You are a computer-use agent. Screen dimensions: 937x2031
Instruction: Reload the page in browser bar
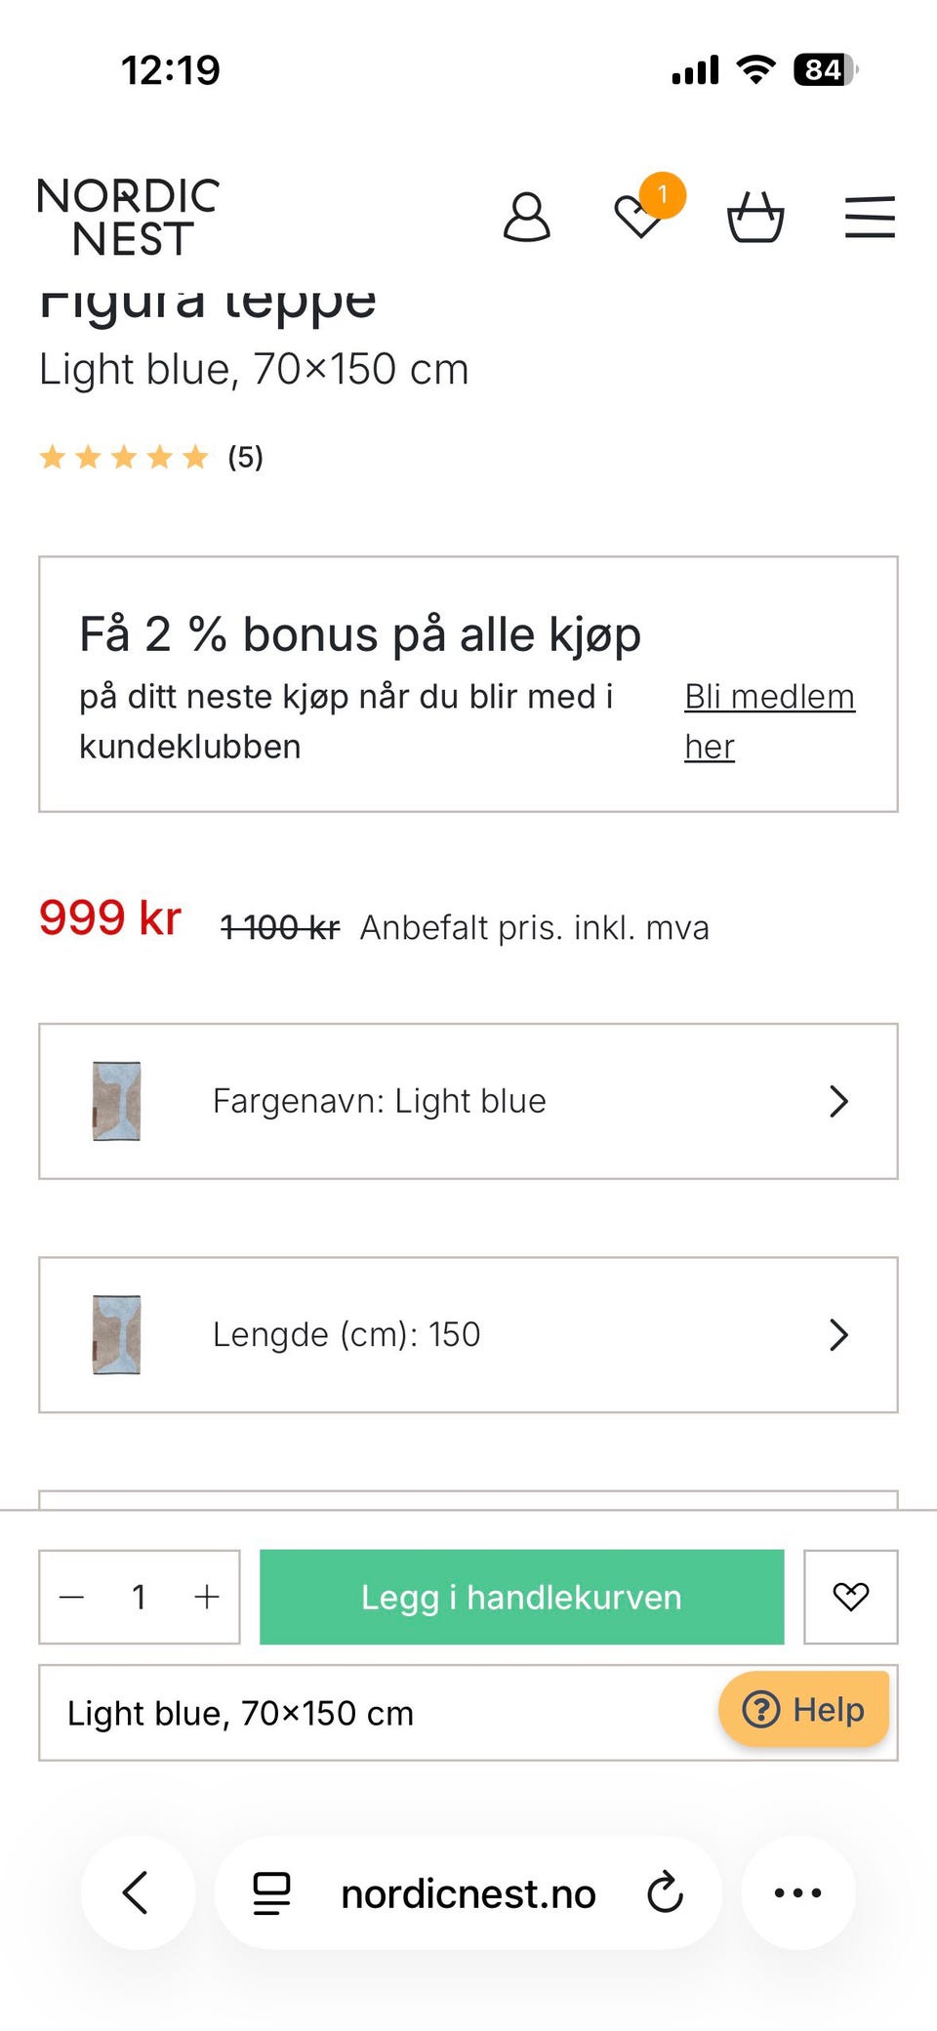tap(665, 1893)
